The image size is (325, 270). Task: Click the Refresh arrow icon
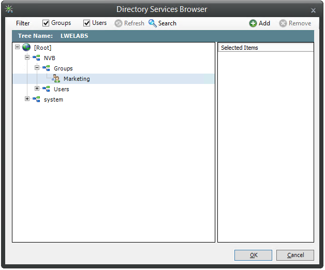[x=119, y=23]
